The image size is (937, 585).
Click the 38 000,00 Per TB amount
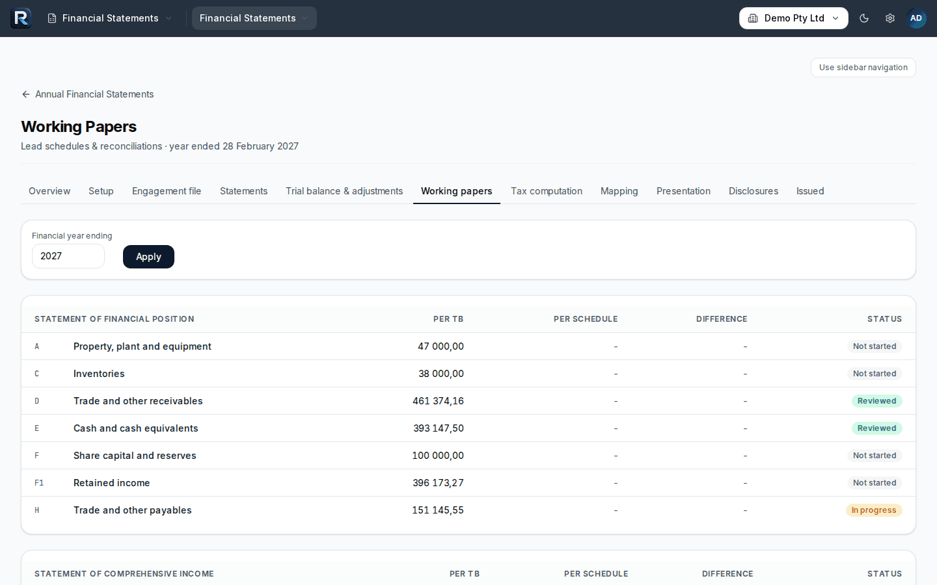(441, 374)
